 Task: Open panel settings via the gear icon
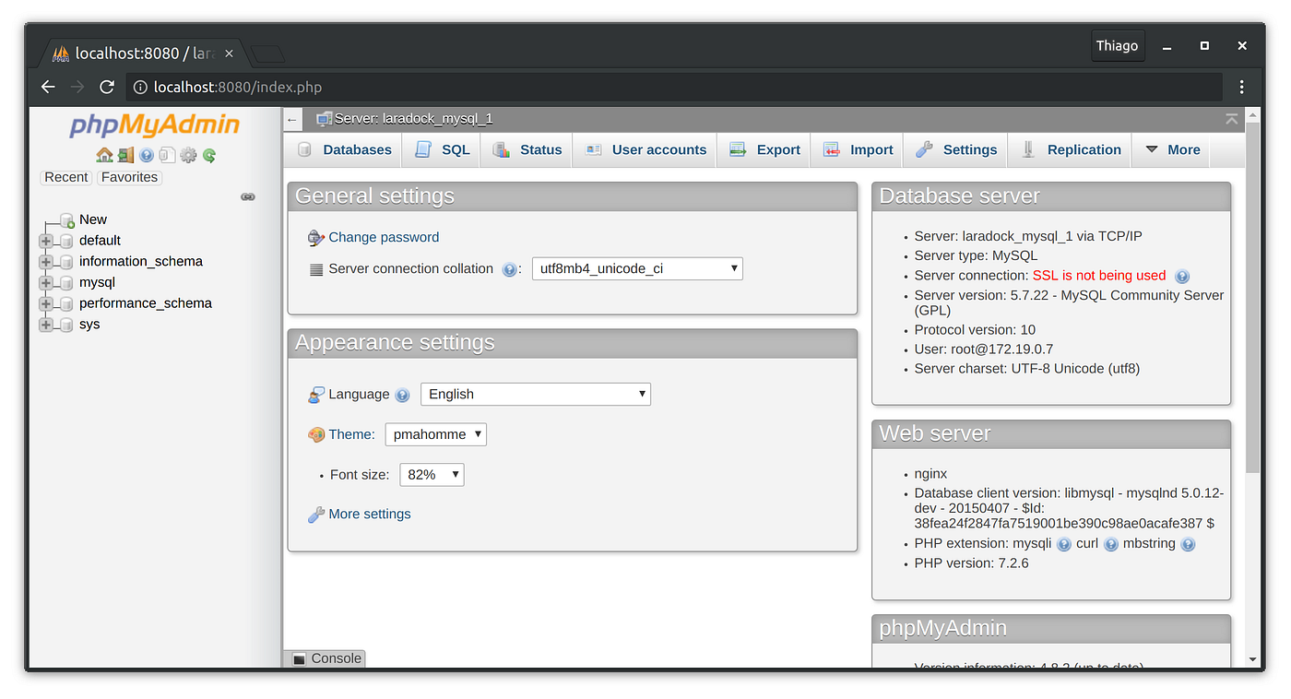pyautogui.click(x=188, y=155)
